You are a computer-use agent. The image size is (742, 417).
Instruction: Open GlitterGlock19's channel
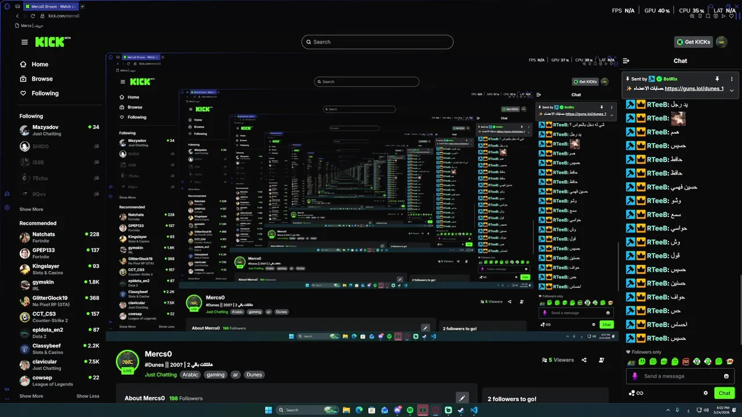(59, 301)
